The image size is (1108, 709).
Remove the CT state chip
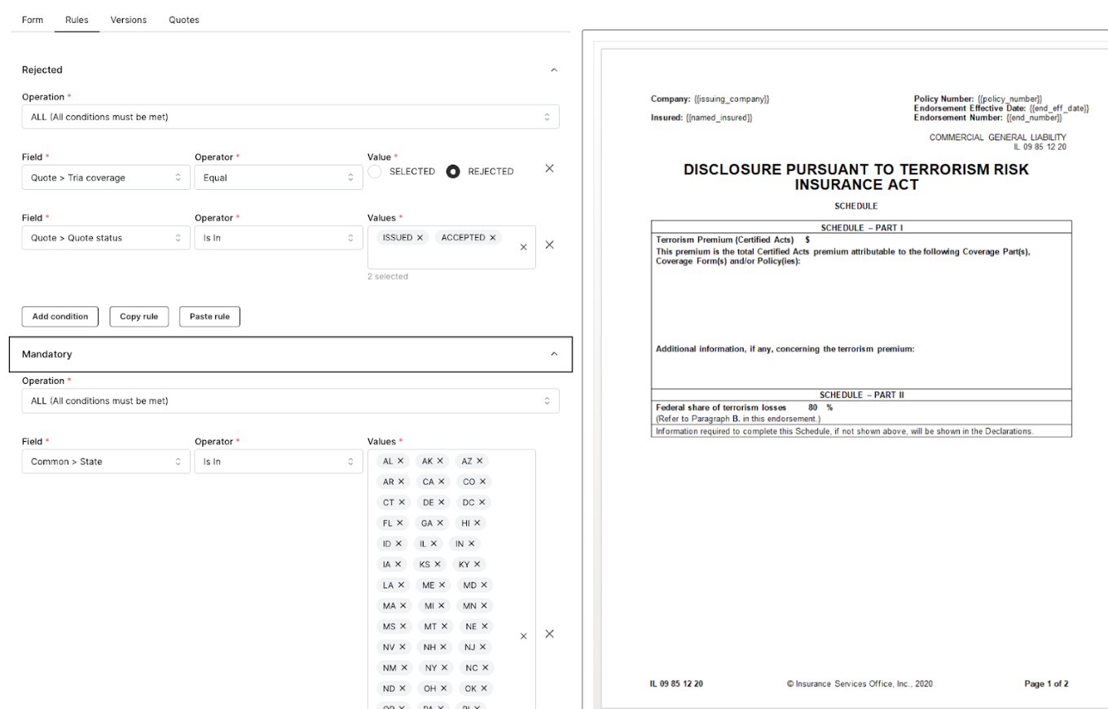(x=401, y=502)
